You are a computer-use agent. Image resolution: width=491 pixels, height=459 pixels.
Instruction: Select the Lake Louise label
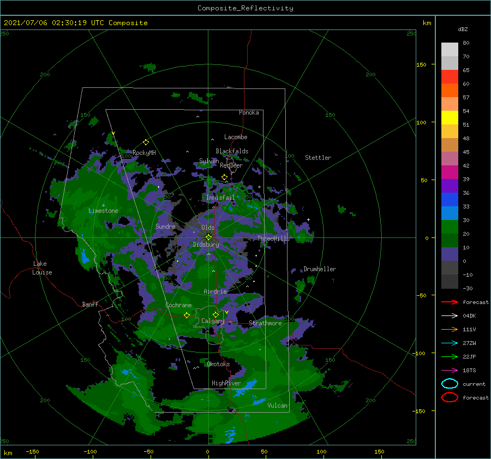click(42, 268)
